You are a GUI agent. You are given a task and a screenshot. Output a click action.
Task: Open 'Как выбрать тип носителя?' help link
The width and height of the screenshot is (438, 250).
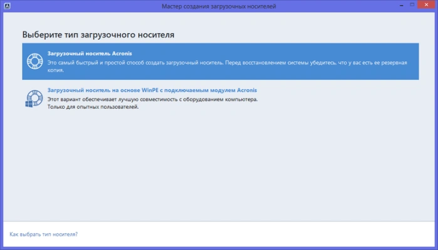[44, 234]
